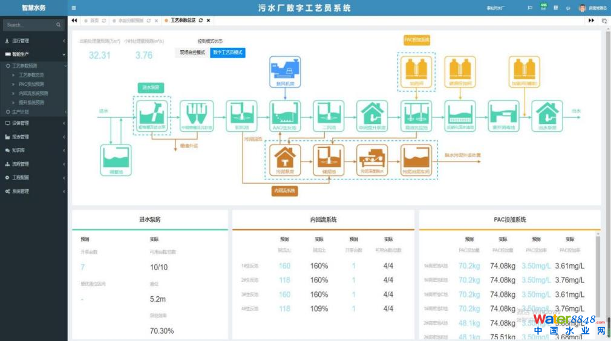Image resolution: width=611 pixels, height=341 pixels.
Task: Refresh the 工艺参数总览 tab with reload icon
Action: pos(200,21)
